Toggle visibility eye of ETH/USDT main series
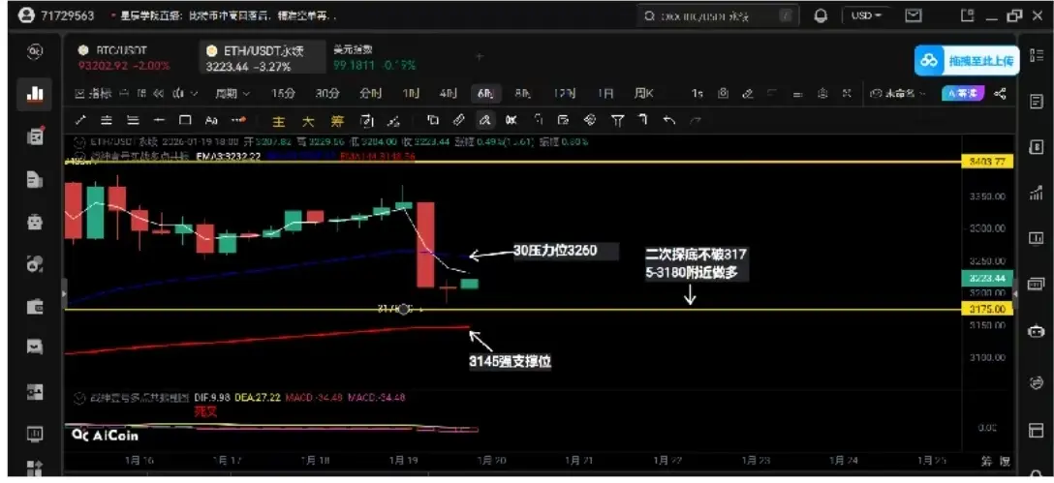The width and height of the screenshot is (1054, 483). coord(80,141)
